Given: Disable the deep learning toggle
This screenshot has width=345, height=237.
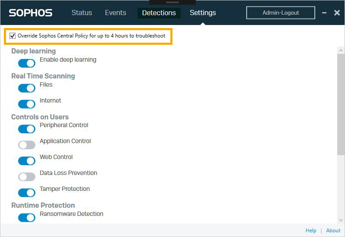Looking at the screenshot, I should pyautogui.click(x=27, y=63).
